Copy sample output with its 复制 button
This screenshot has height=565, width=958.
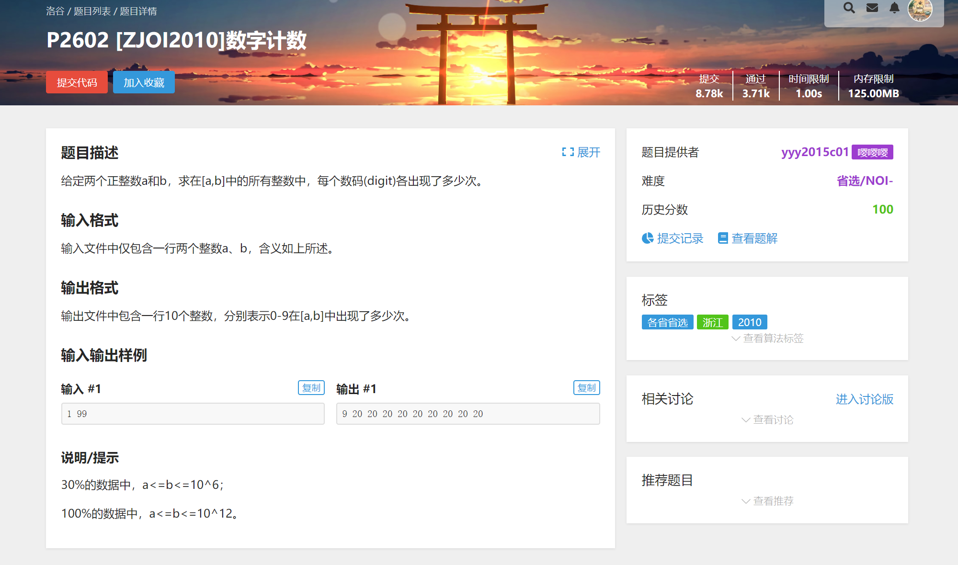586,387
